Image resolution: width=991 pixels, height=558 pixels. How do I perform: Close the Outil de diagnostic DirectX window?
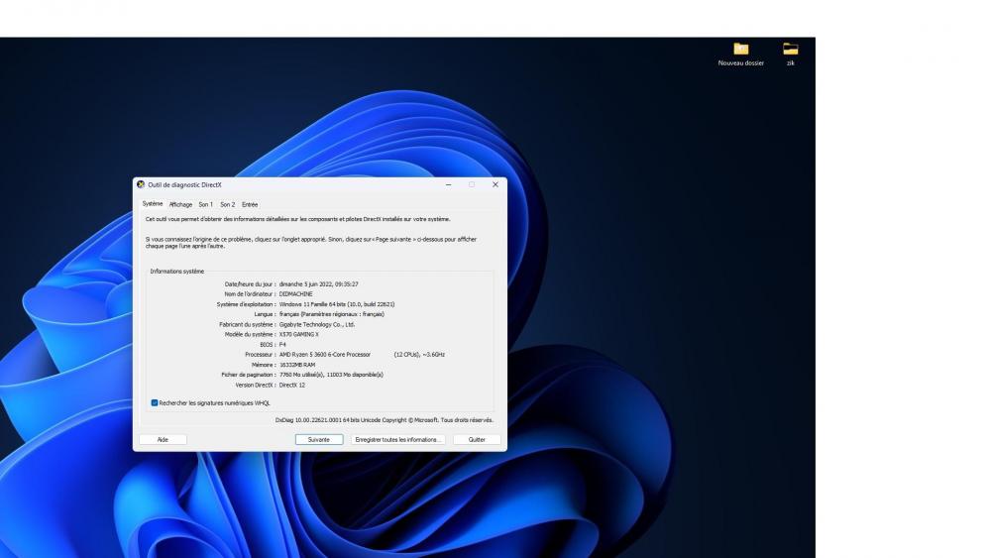494,184
